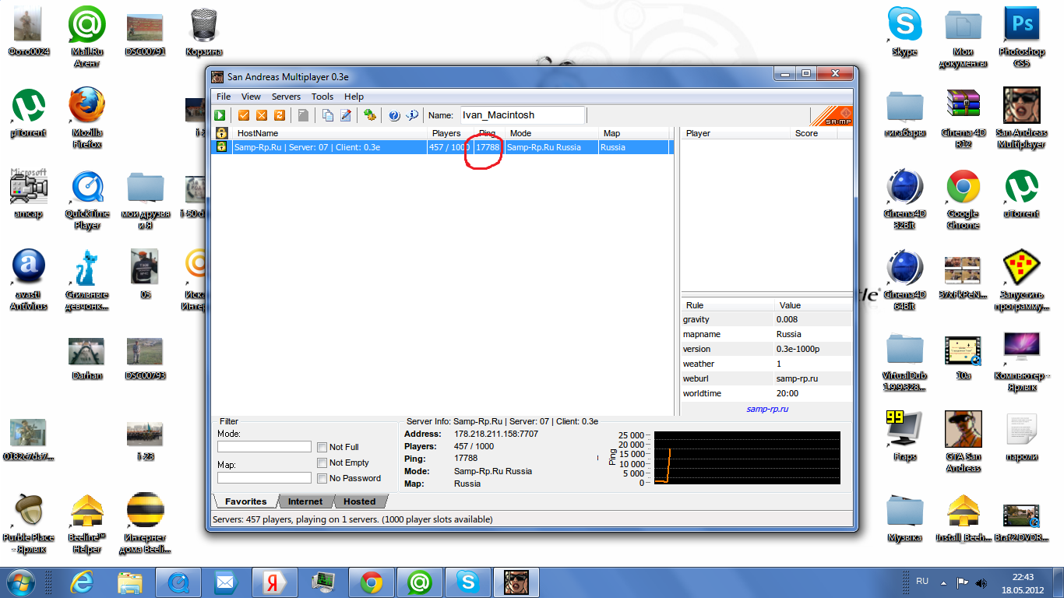Select the Корзина recycle bin icon
The height and width of the screenshot is (598, 1064).
pos(203,31)
